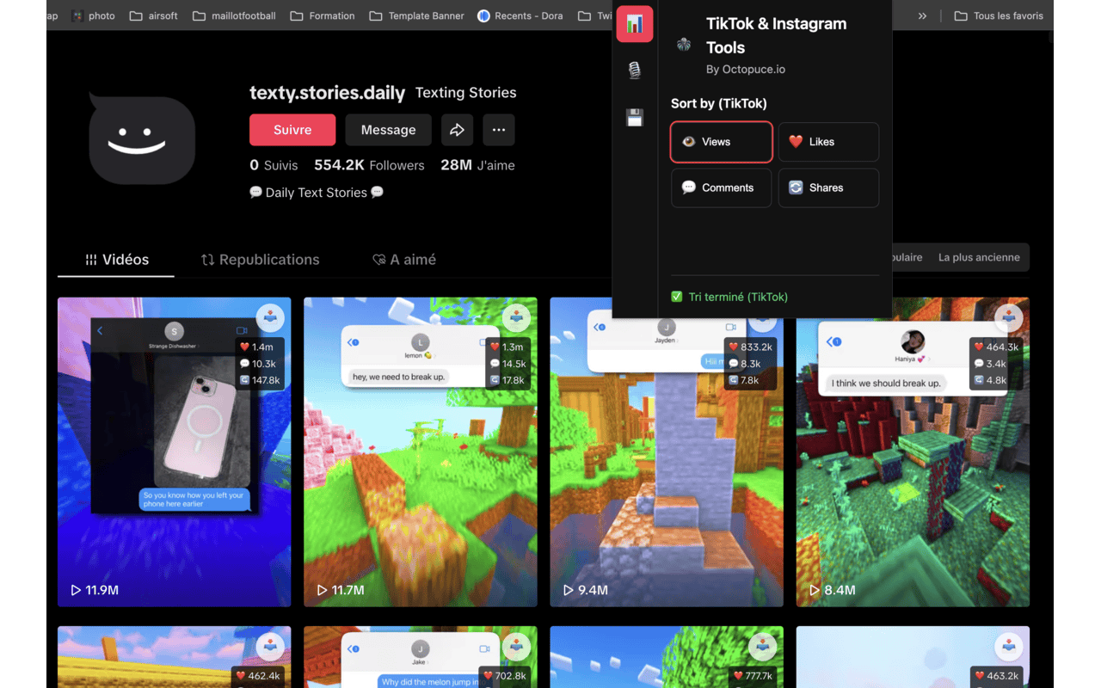Click the Suivre follow button
1101x688 pixels.
[292, 130]
